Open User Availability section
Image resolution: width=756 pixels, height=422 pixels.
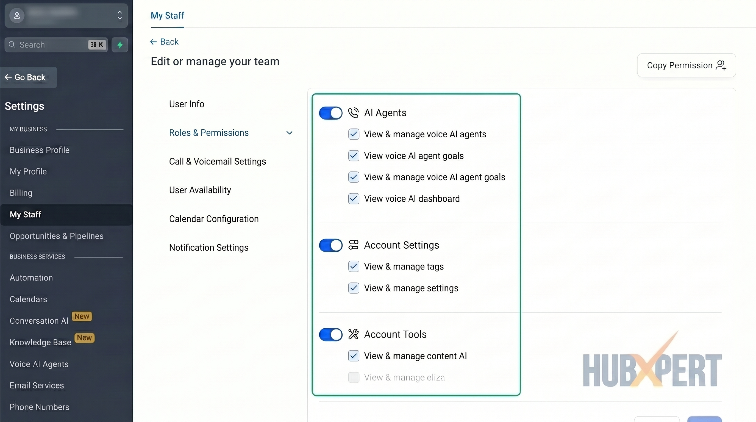200,190
